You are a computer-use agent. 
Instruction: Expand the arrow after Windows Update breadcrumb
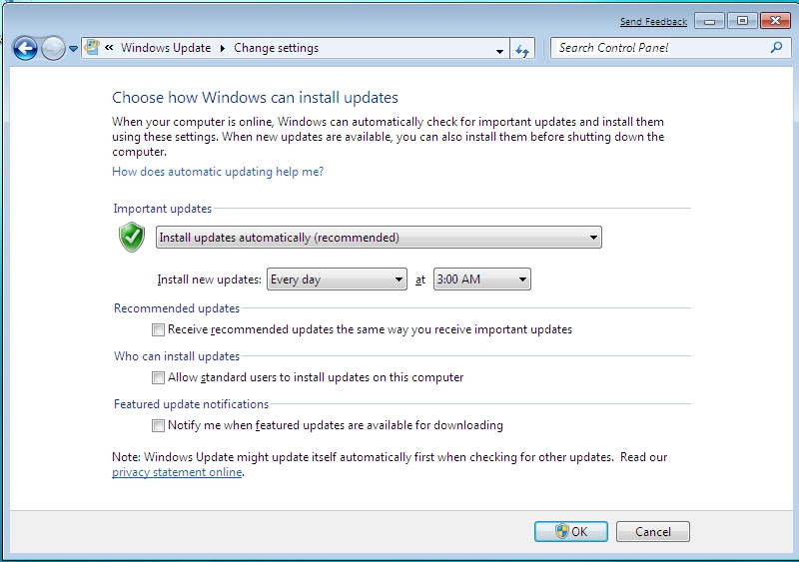point(223,48)
